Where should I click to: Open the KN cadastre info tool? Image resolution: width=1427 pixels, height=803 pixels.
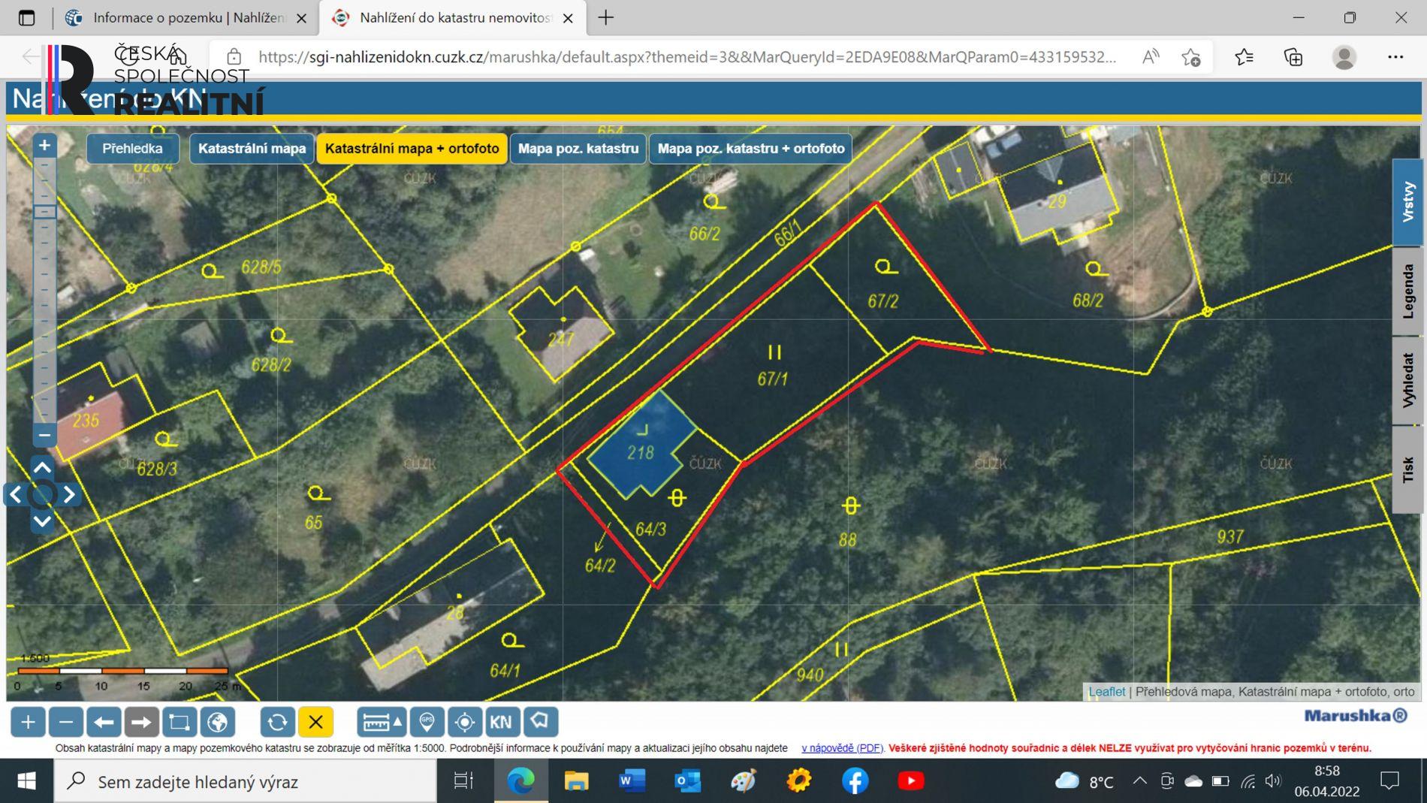(502, 722)
